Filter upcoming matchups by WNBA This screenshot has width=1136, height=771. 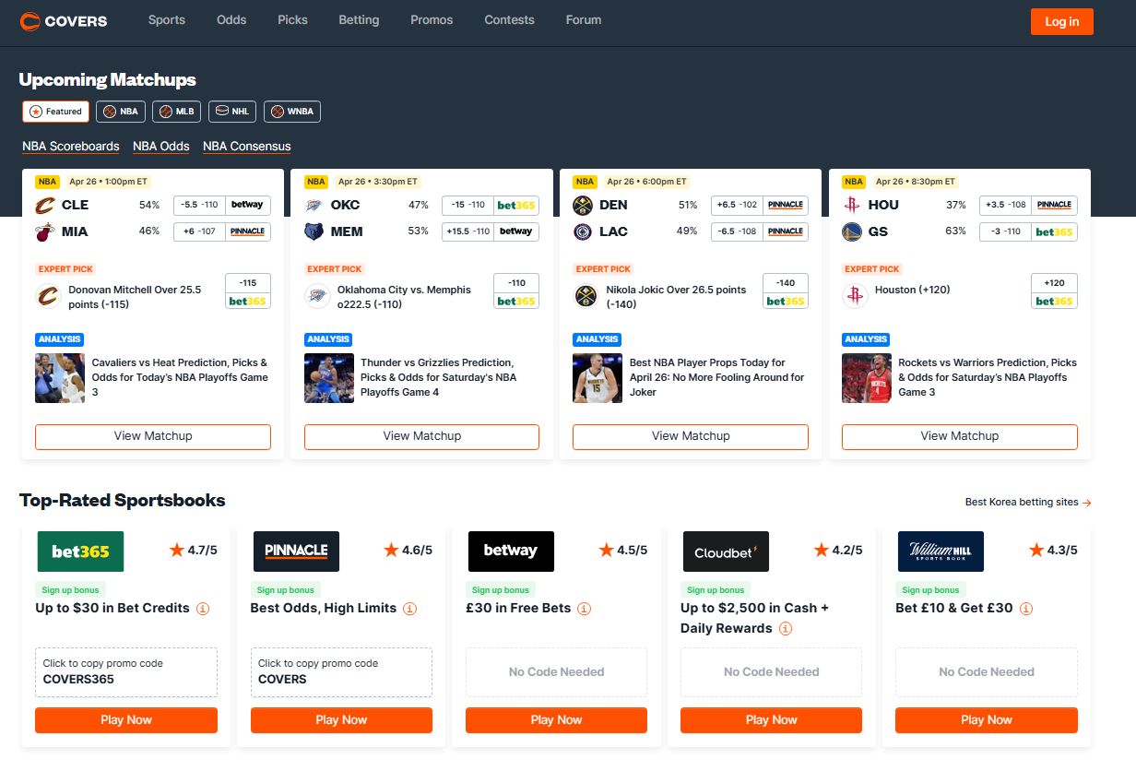(x=292, y=112)
